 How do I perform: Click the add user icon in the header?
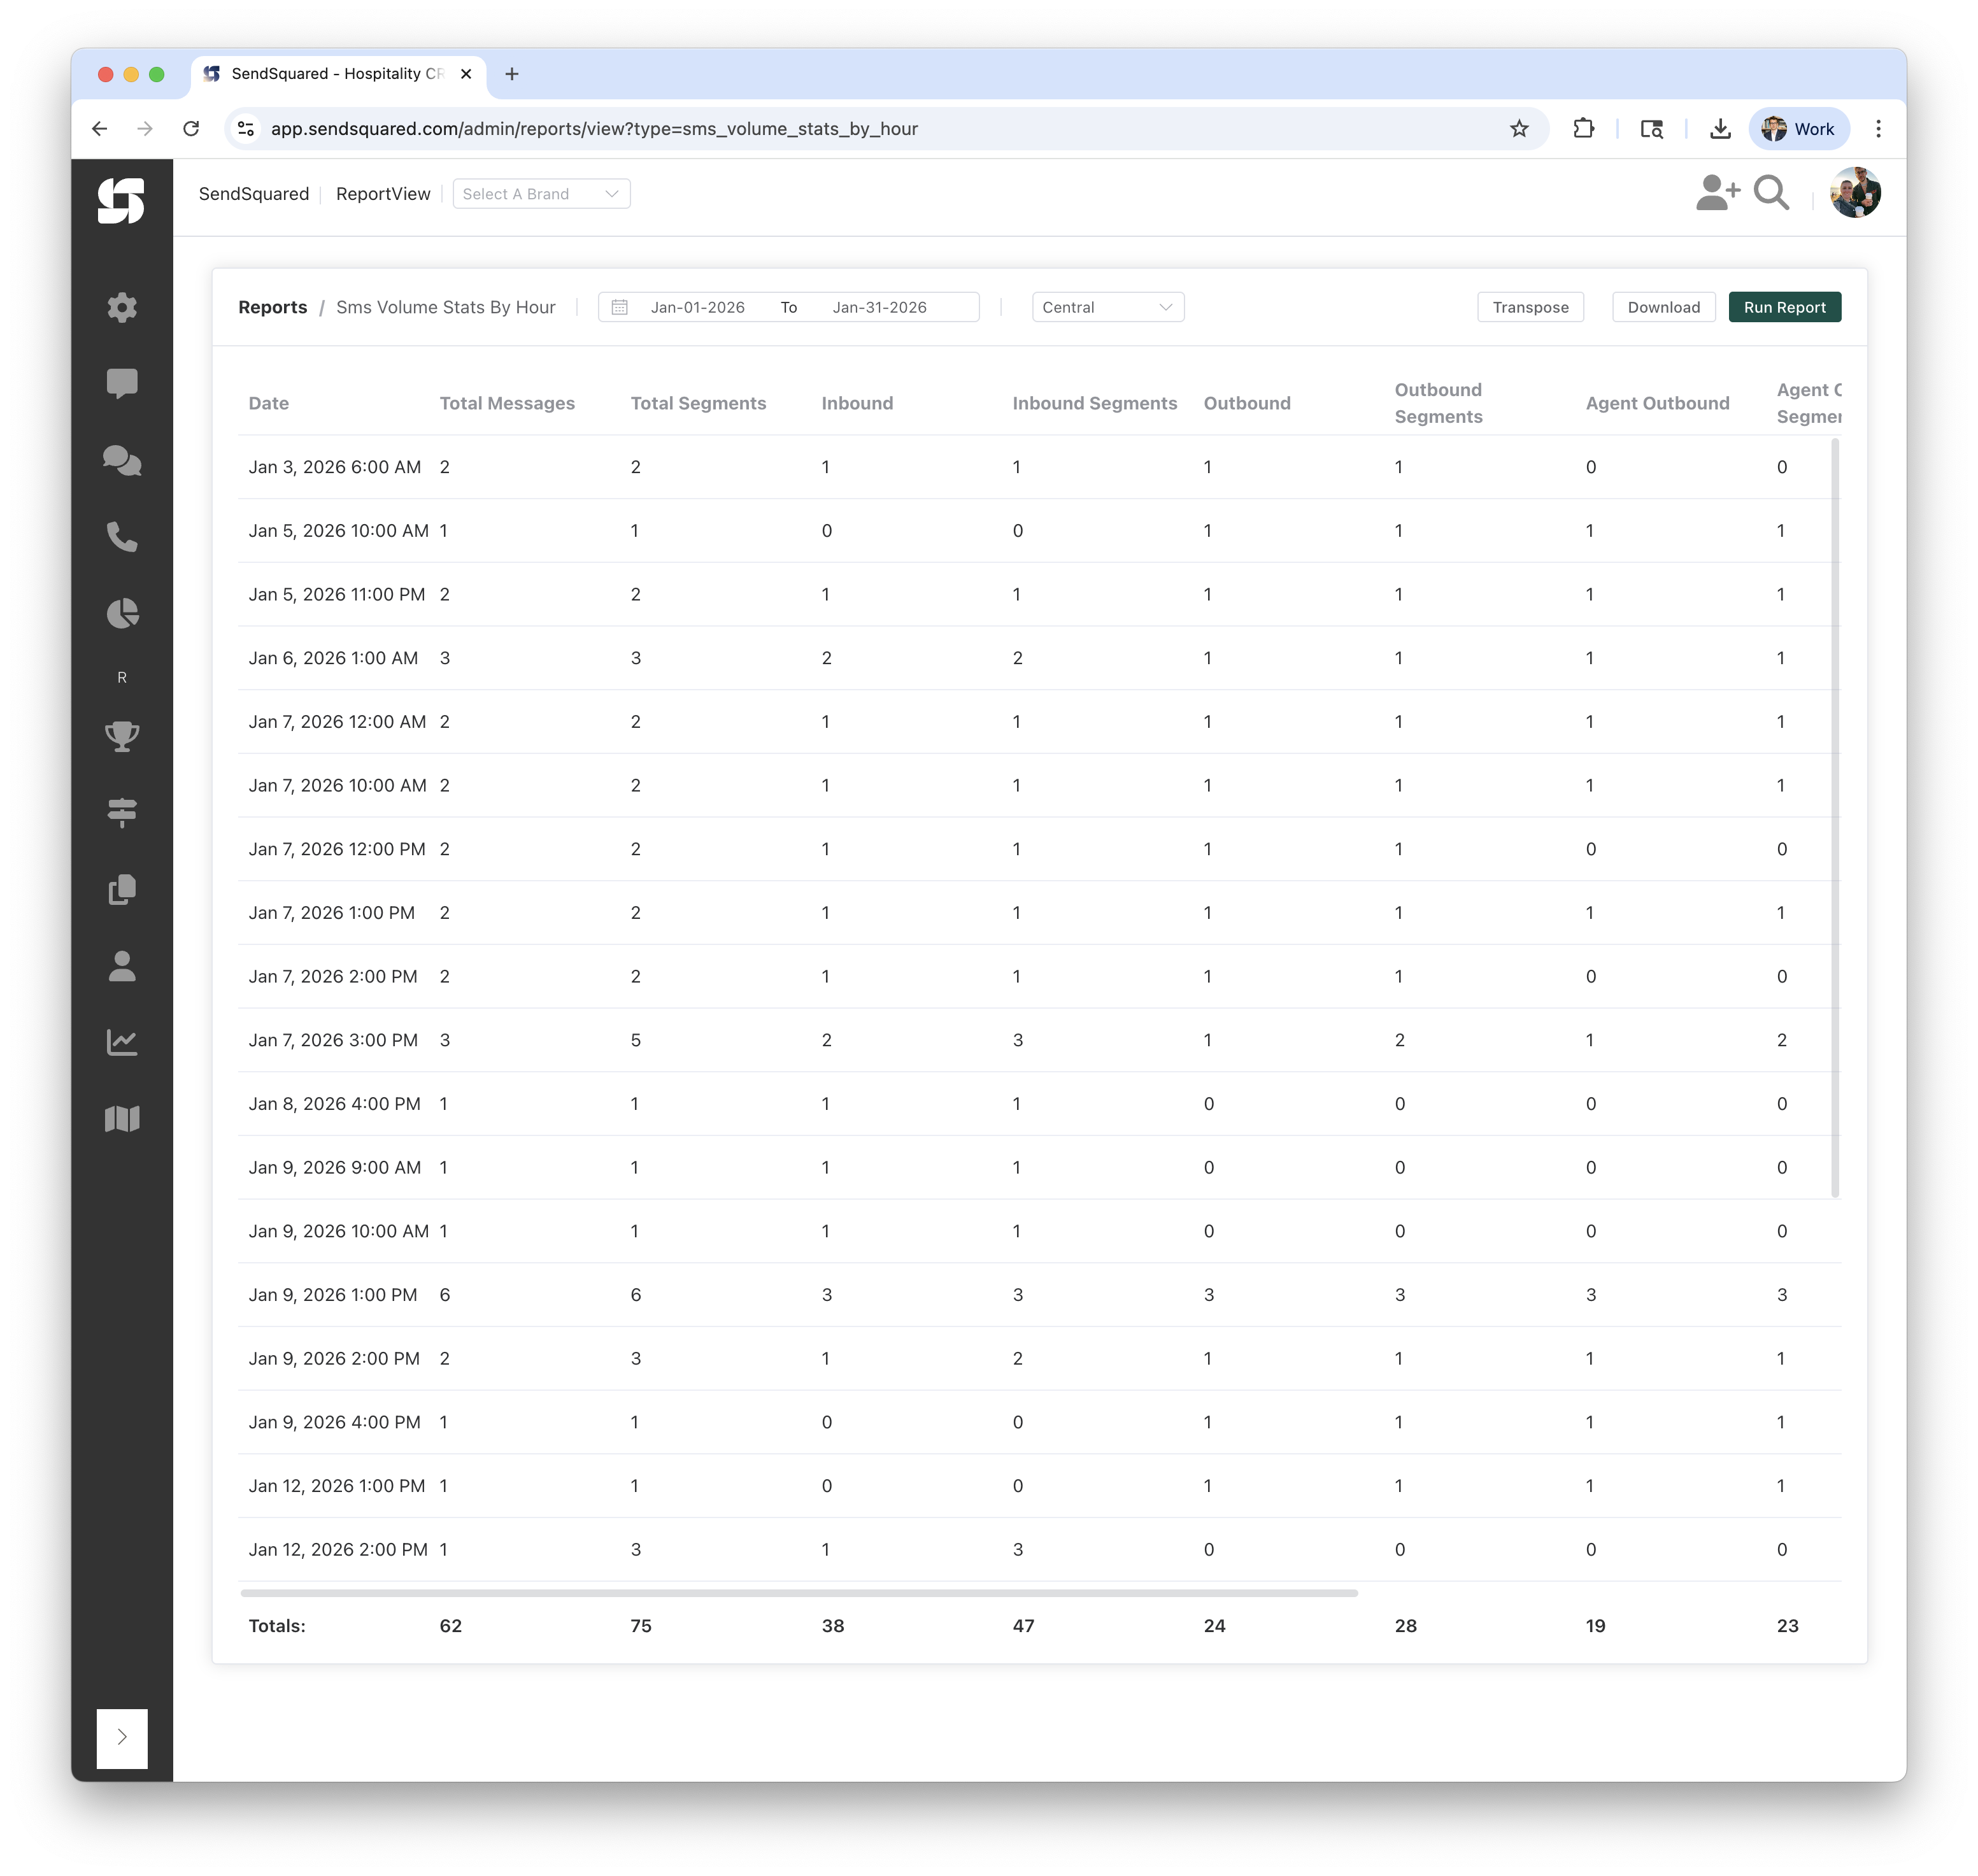click(1717, 193)
